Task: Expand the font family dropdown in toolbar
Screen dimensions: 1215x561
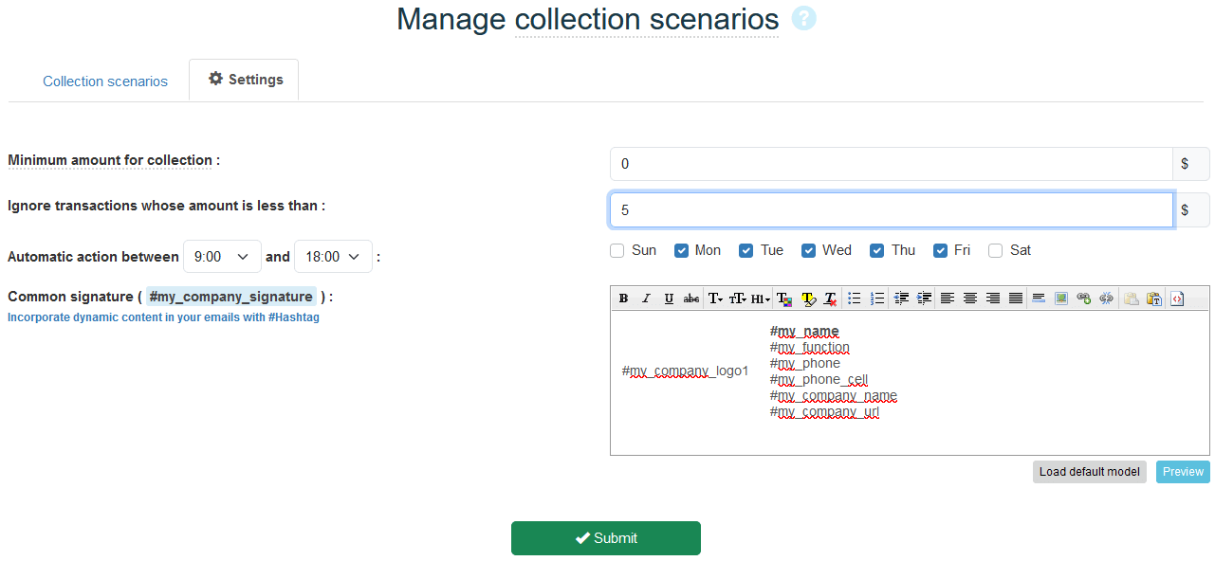Action: point(715,299)
